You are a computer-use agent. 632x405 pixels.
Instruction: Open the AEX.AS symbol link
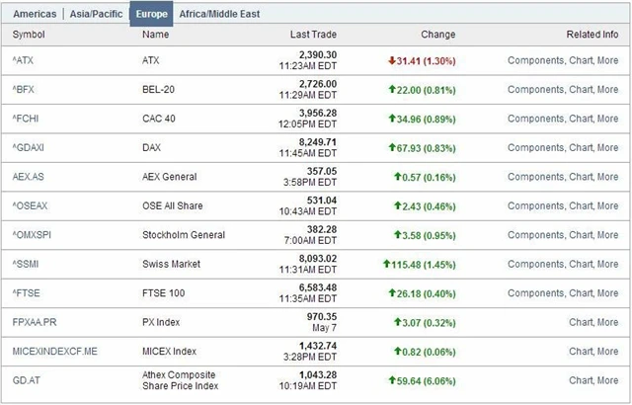click(x=29, y=178)
